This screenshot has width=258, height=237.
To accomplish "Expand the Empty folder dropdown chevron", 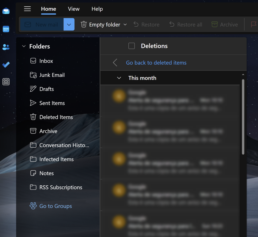I will 125,25.
